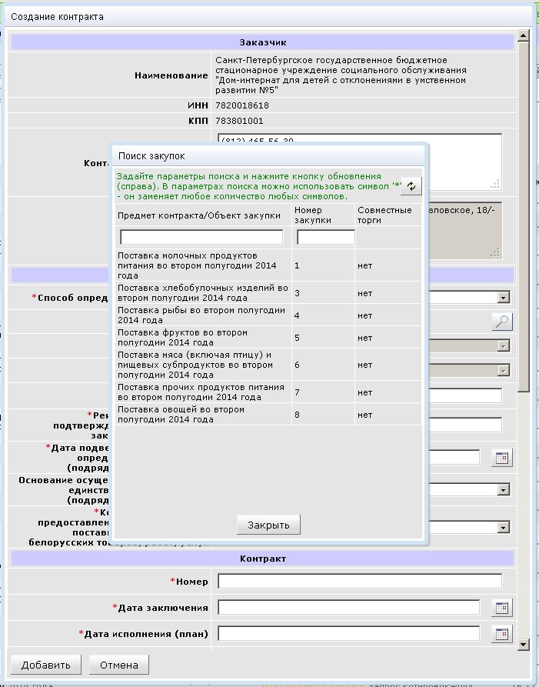The image size is (539, 687).
Task: Click the vertical scrollbar down arrow
Action: pyautogui.click(x=523, y=644)
